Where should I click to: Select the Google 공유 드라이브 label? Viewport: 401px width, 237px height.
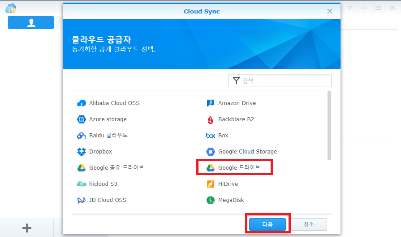116,168
